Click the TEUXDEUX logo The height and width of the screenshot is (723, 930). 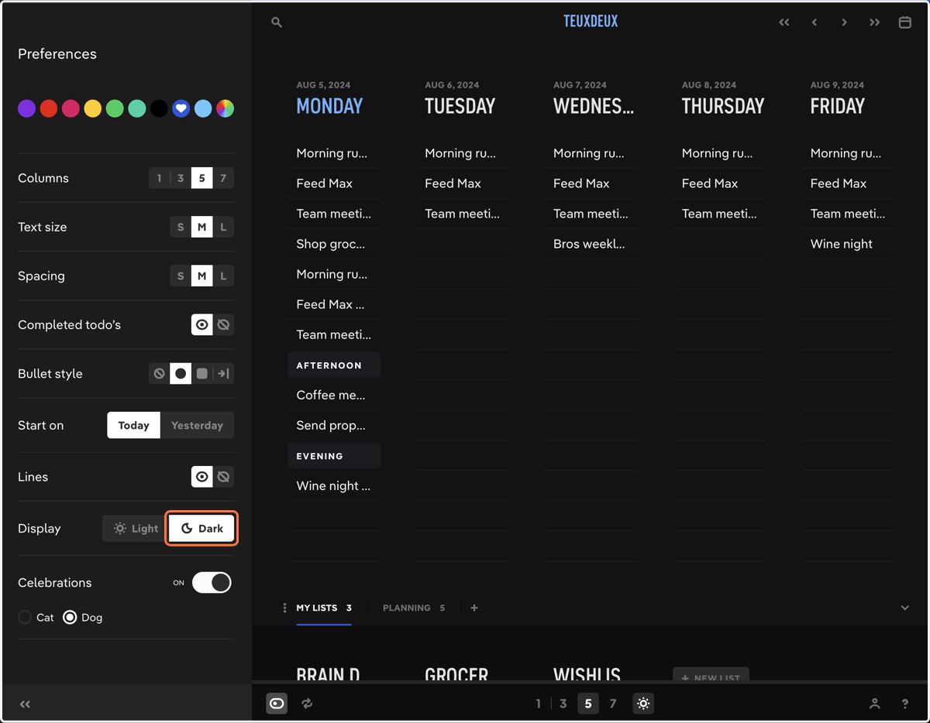coord(591,22)
